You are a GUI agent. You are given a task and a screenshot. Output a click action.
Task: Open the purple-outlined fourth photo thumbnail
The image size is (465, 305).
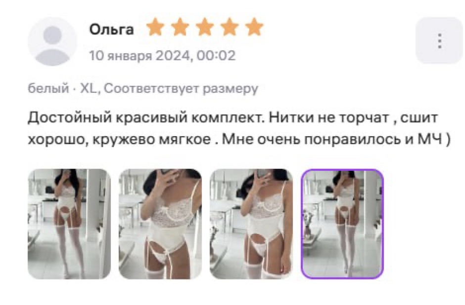coord(342,224)
